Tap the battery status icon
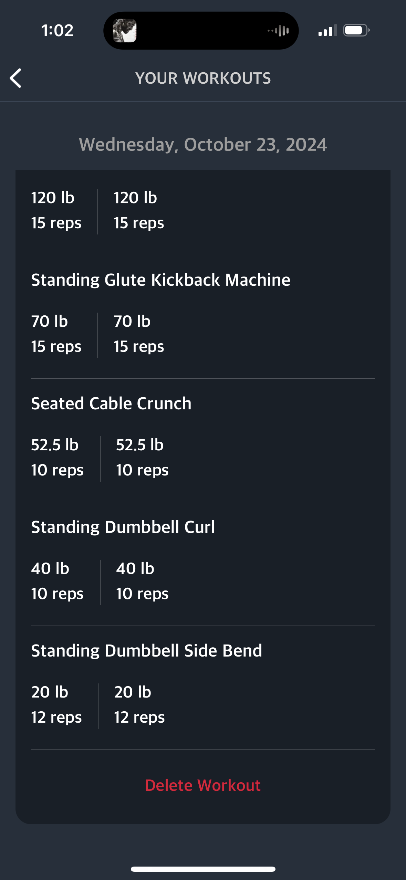 [x=356, y=30]
